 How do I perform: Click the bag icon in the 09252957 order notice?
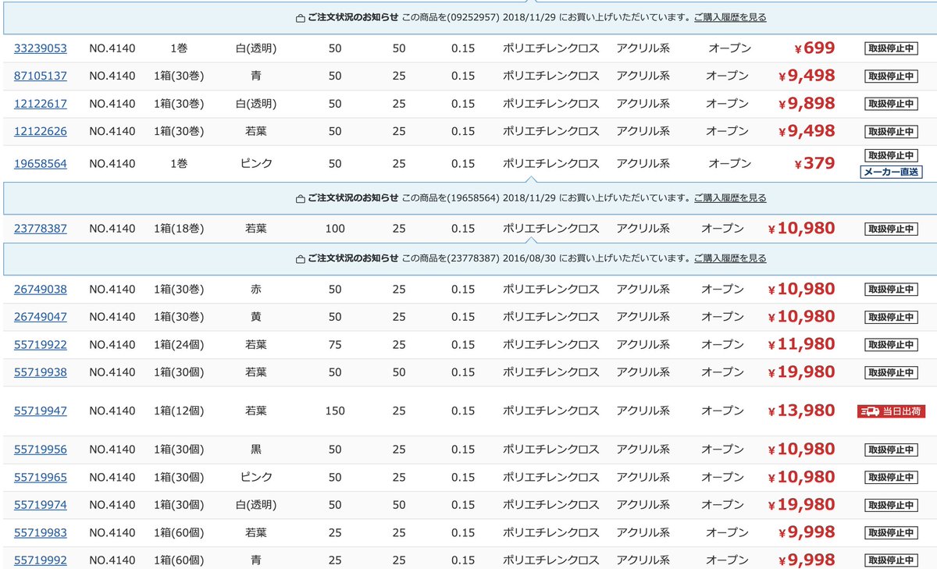point(301,17)
